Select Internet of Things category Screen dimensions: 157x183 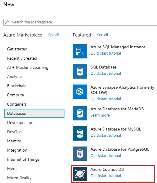click(x=23, y=160)
